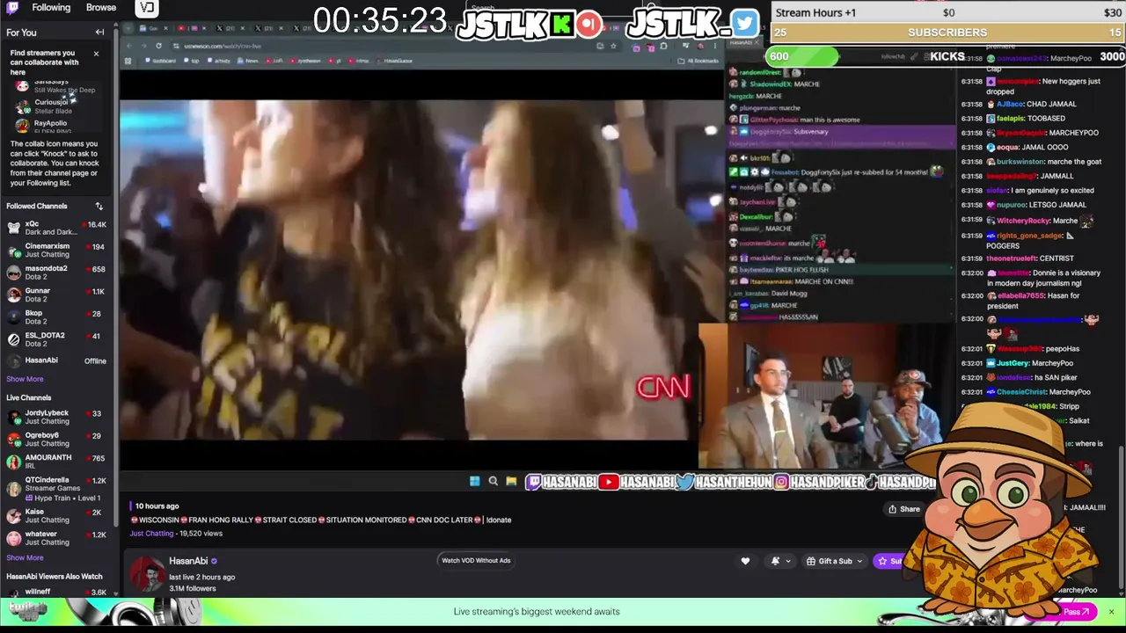Open JordyLybeck live channel
This screenshot has height=633, width=1126.
pyautogui.click(x=56, y=417)
